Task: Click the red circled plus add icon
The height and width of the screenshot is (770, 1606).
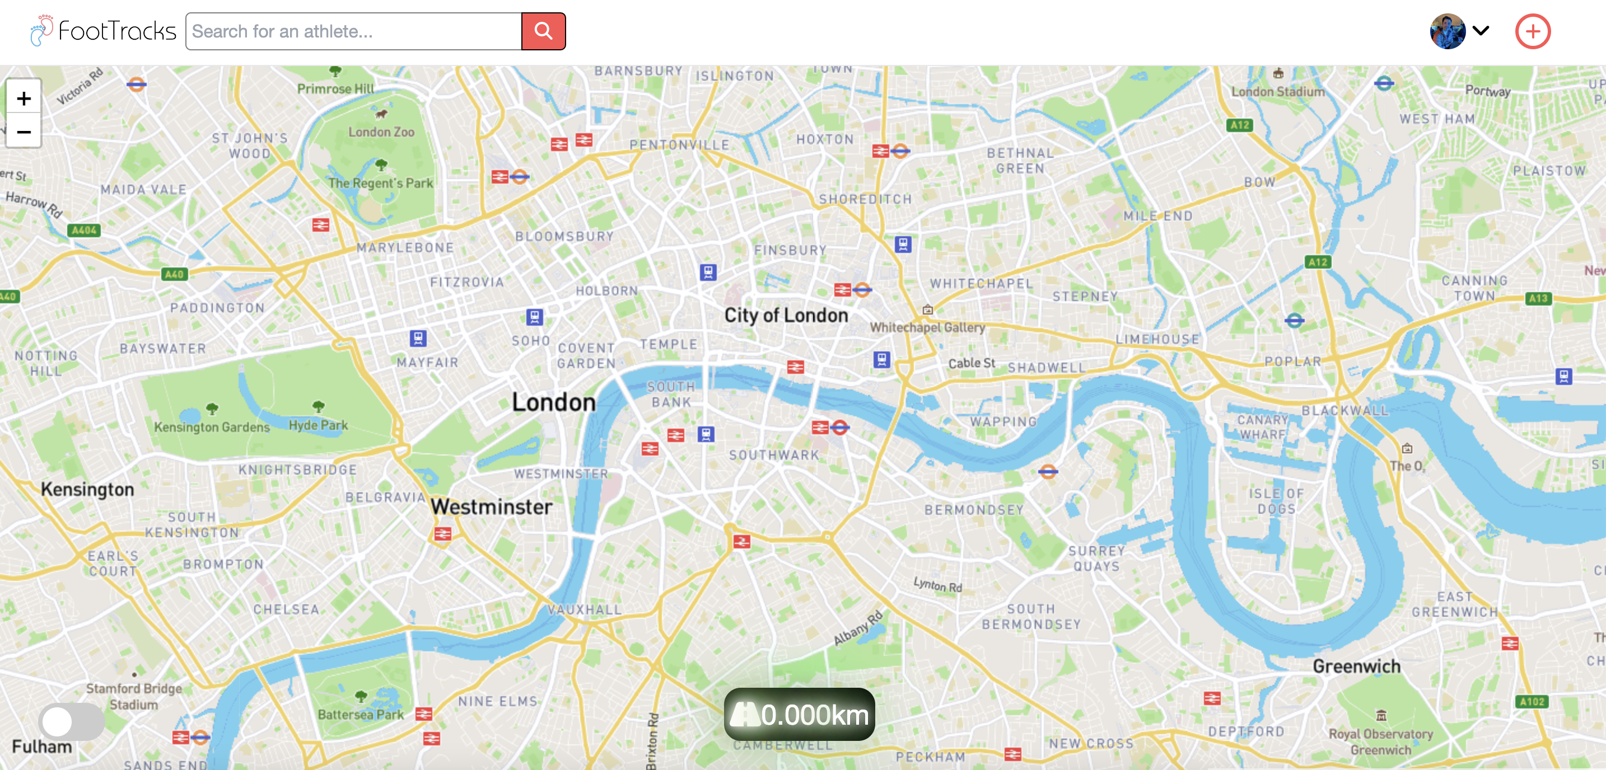Action: pyautogui.click(x=1533, y=31)
